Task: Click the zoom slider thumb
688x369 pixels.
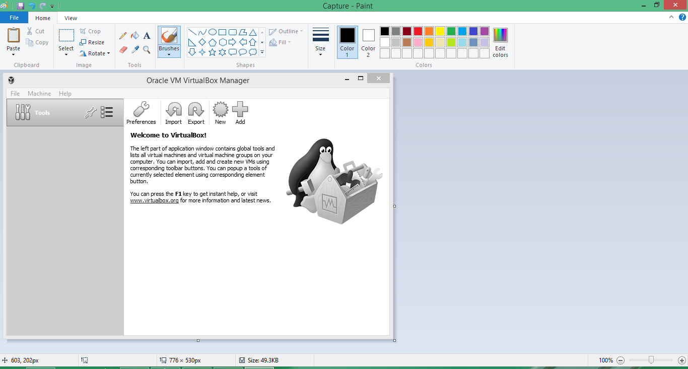Action: pyautogui.click(x=651, y=360)
